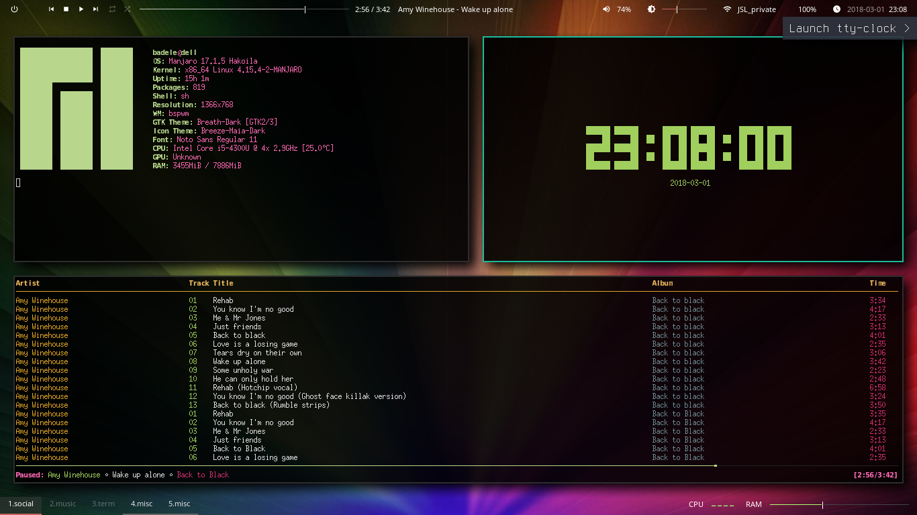The width and height of the screenshot is (917, 515).
Task: Open the power menu icon
Action: 15,9
